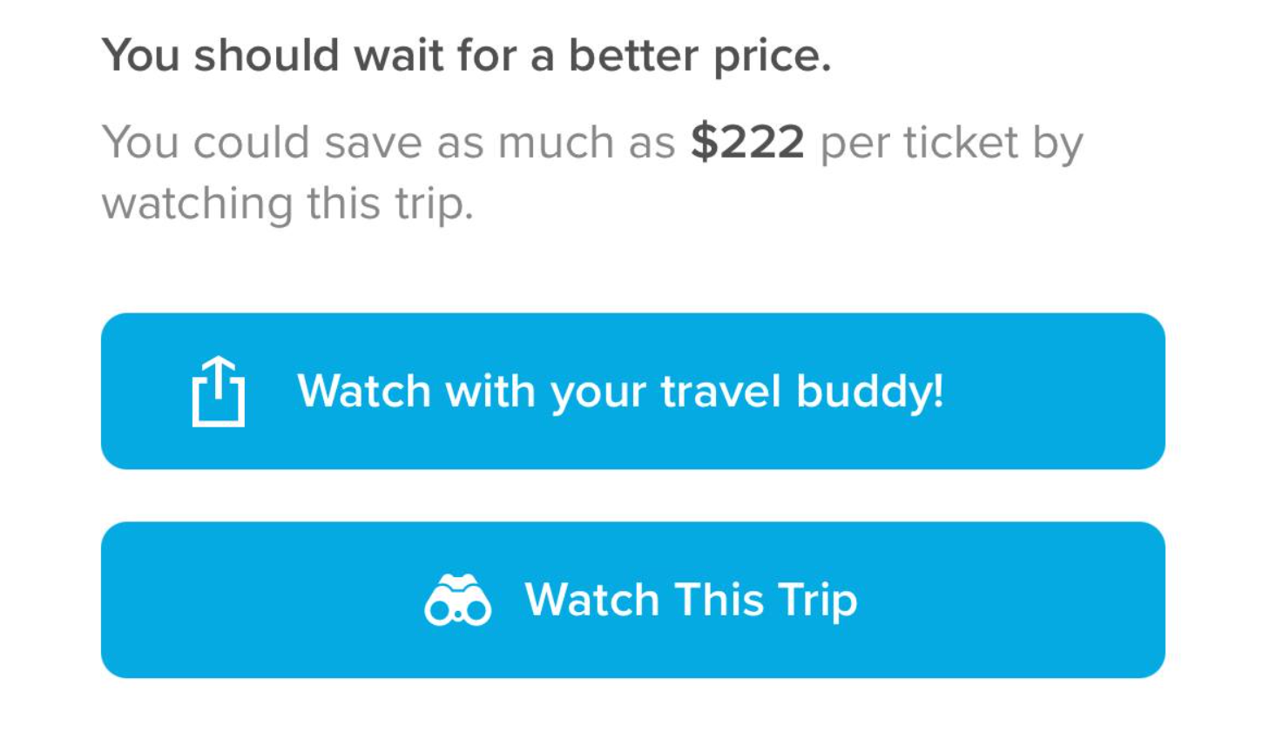Click the "You could save as much as" text
The height and width of the screenshot is (732, 1263).
388,143
